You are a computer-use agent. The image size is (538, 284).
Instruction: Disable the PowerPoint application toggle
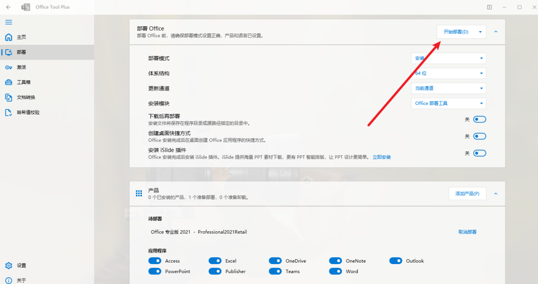pos(155,272)
